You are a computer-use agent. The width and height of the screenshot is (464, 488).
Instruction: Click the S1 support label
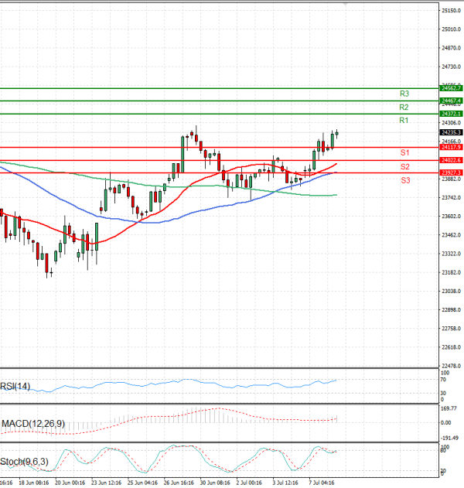(x=405, y=153)
